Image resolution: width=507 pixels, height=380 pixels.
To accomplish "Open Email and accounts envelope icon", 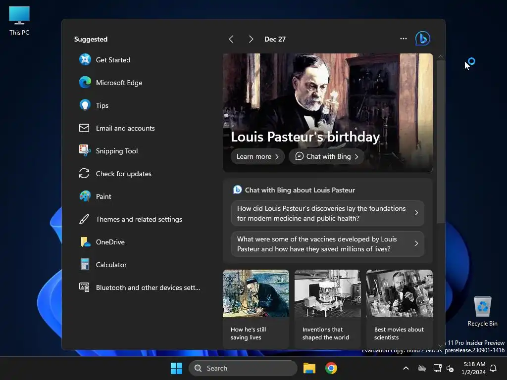I will coord(84,128).
